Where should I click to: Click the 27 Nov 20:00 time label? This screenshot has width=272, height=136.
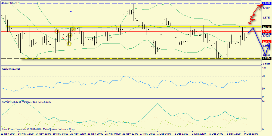(x=148, y=134)
